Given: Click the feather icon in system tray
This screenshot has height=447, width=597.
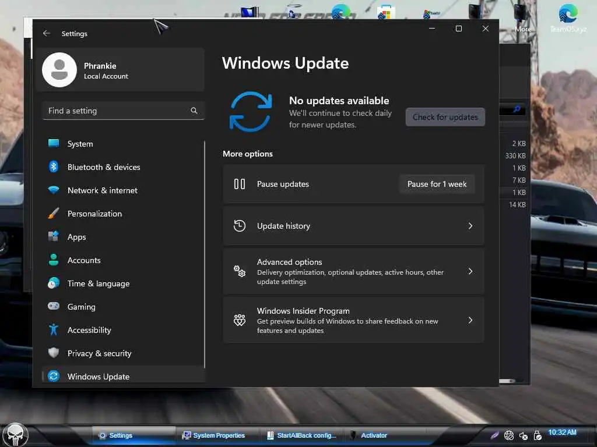Looking at the screenshot, I should tap(494, 435).
